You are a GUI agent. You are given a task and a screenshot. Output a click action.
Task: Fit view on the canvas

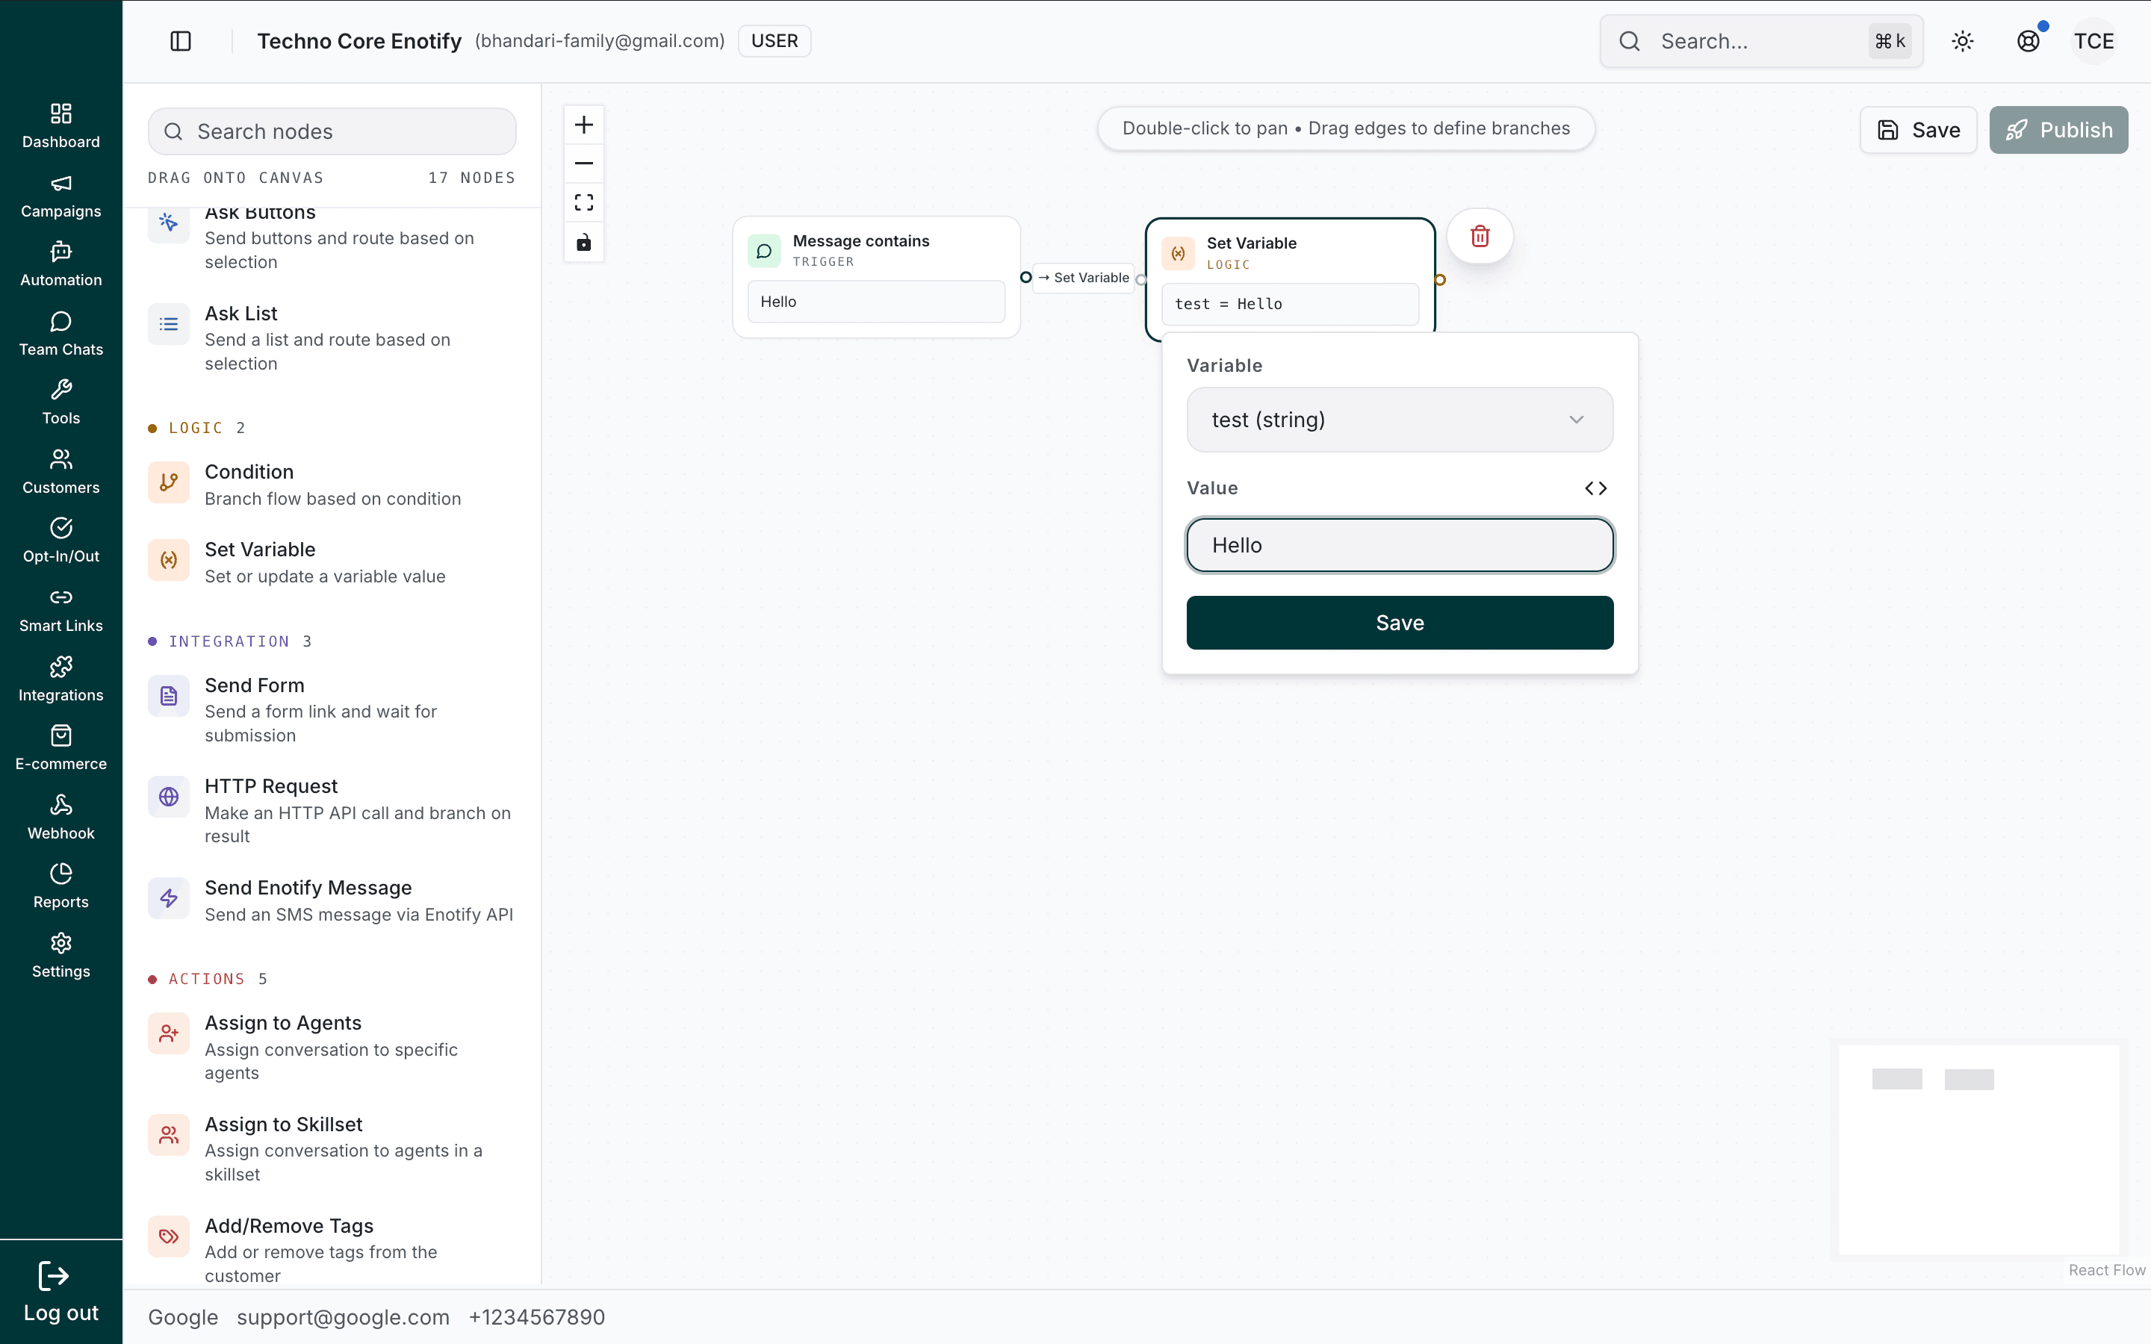tap(584, 202)
